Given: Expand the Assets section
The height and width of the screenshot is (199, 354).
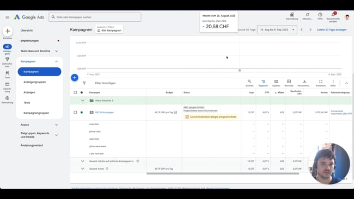Looking at the screenshot, I should (57, 125).
